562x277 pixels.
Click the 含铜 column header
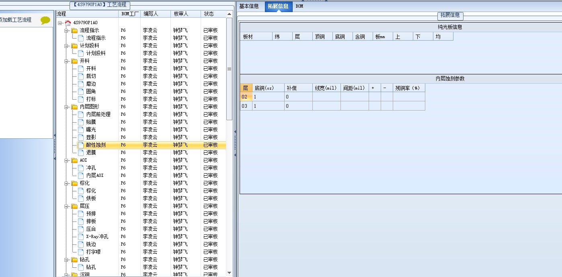[x=363, y=37]
